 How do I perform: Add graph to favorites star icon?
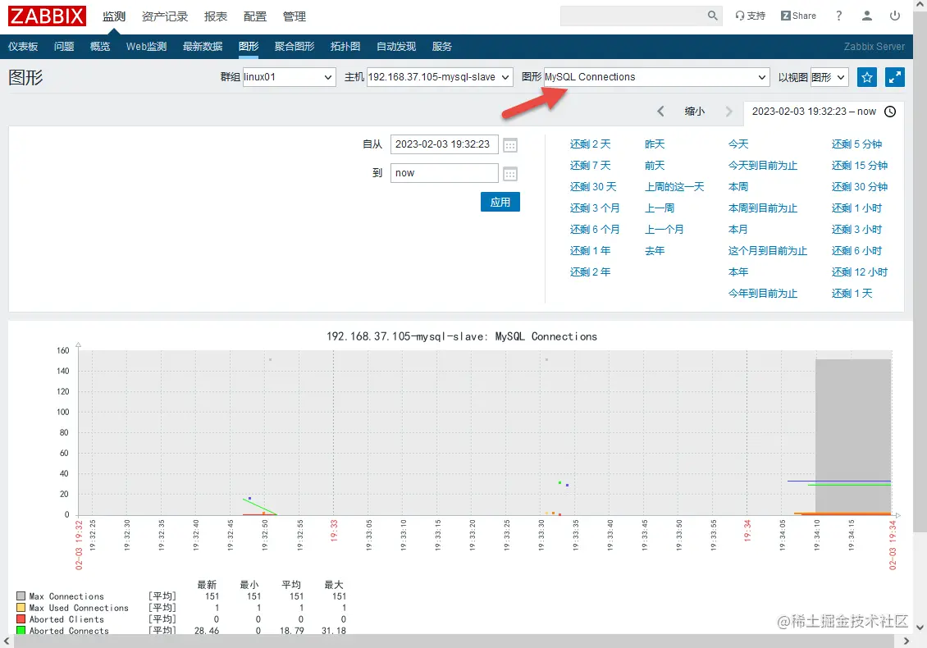(866, 77)
